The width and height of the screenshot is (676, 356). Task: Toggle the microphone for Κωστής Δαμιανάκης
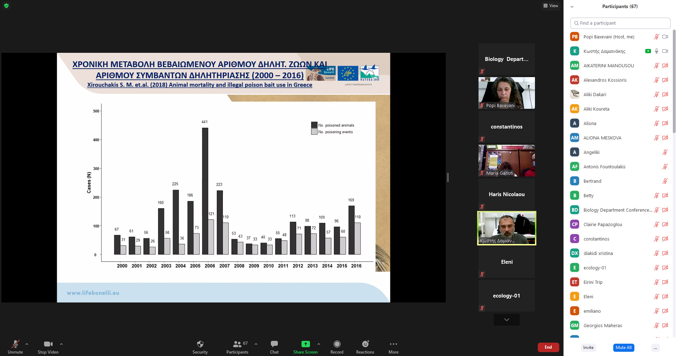pos(656,51)
